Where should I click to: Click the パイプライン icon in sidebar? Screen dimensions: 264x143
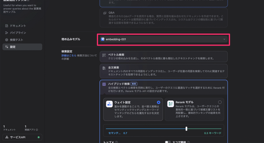7,33
